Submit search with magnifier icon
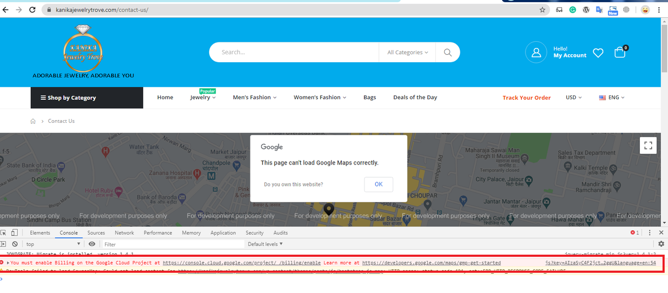The image size is (668, 293). coord(447,52)
